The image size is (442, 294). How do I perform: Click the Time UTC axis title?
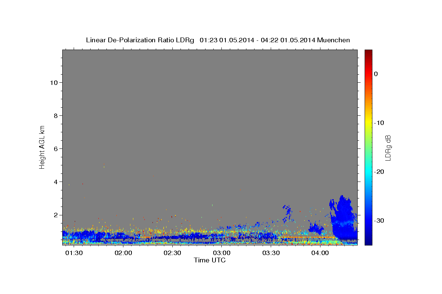(210, 260)
